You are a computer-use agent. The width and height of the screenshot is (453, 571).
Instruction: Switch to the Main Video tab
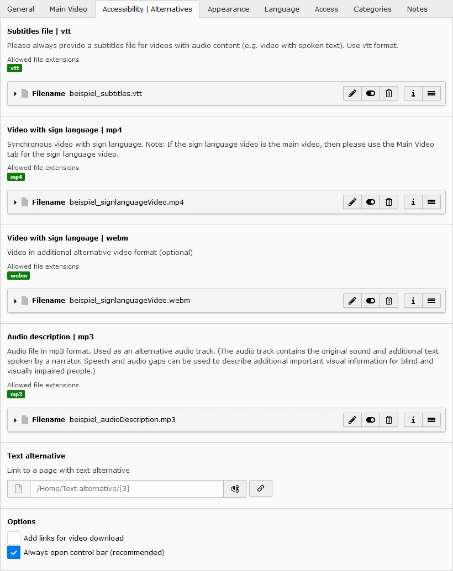68,9
